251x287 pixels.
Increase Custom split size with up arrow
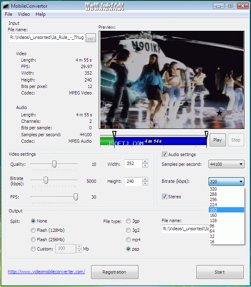pyautogui.click(x=79, y=246)
